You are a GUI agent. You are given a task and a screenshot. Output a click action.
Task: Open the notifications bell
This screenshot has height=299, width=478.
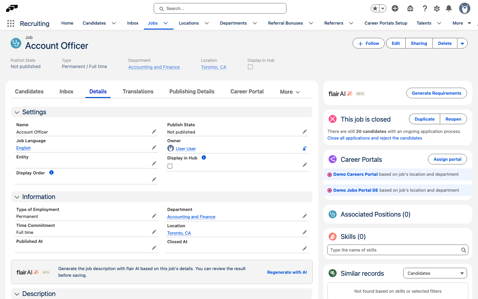point(449,8)
